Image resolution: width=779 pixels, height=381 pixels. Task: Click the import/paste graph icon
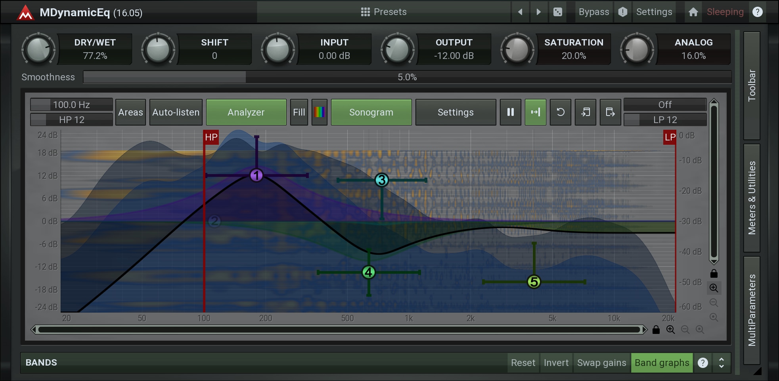586,112
